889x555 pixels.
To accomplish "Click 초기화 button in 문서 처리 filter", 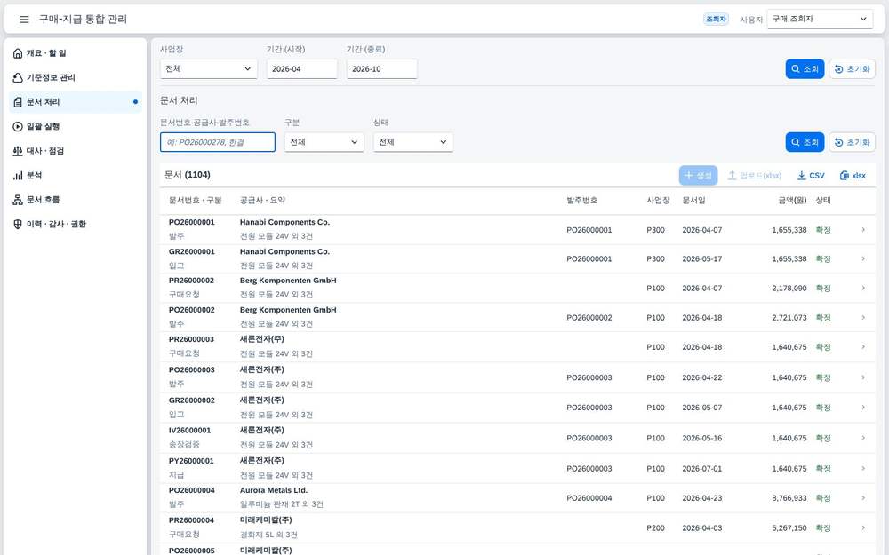I will (853, 142).
